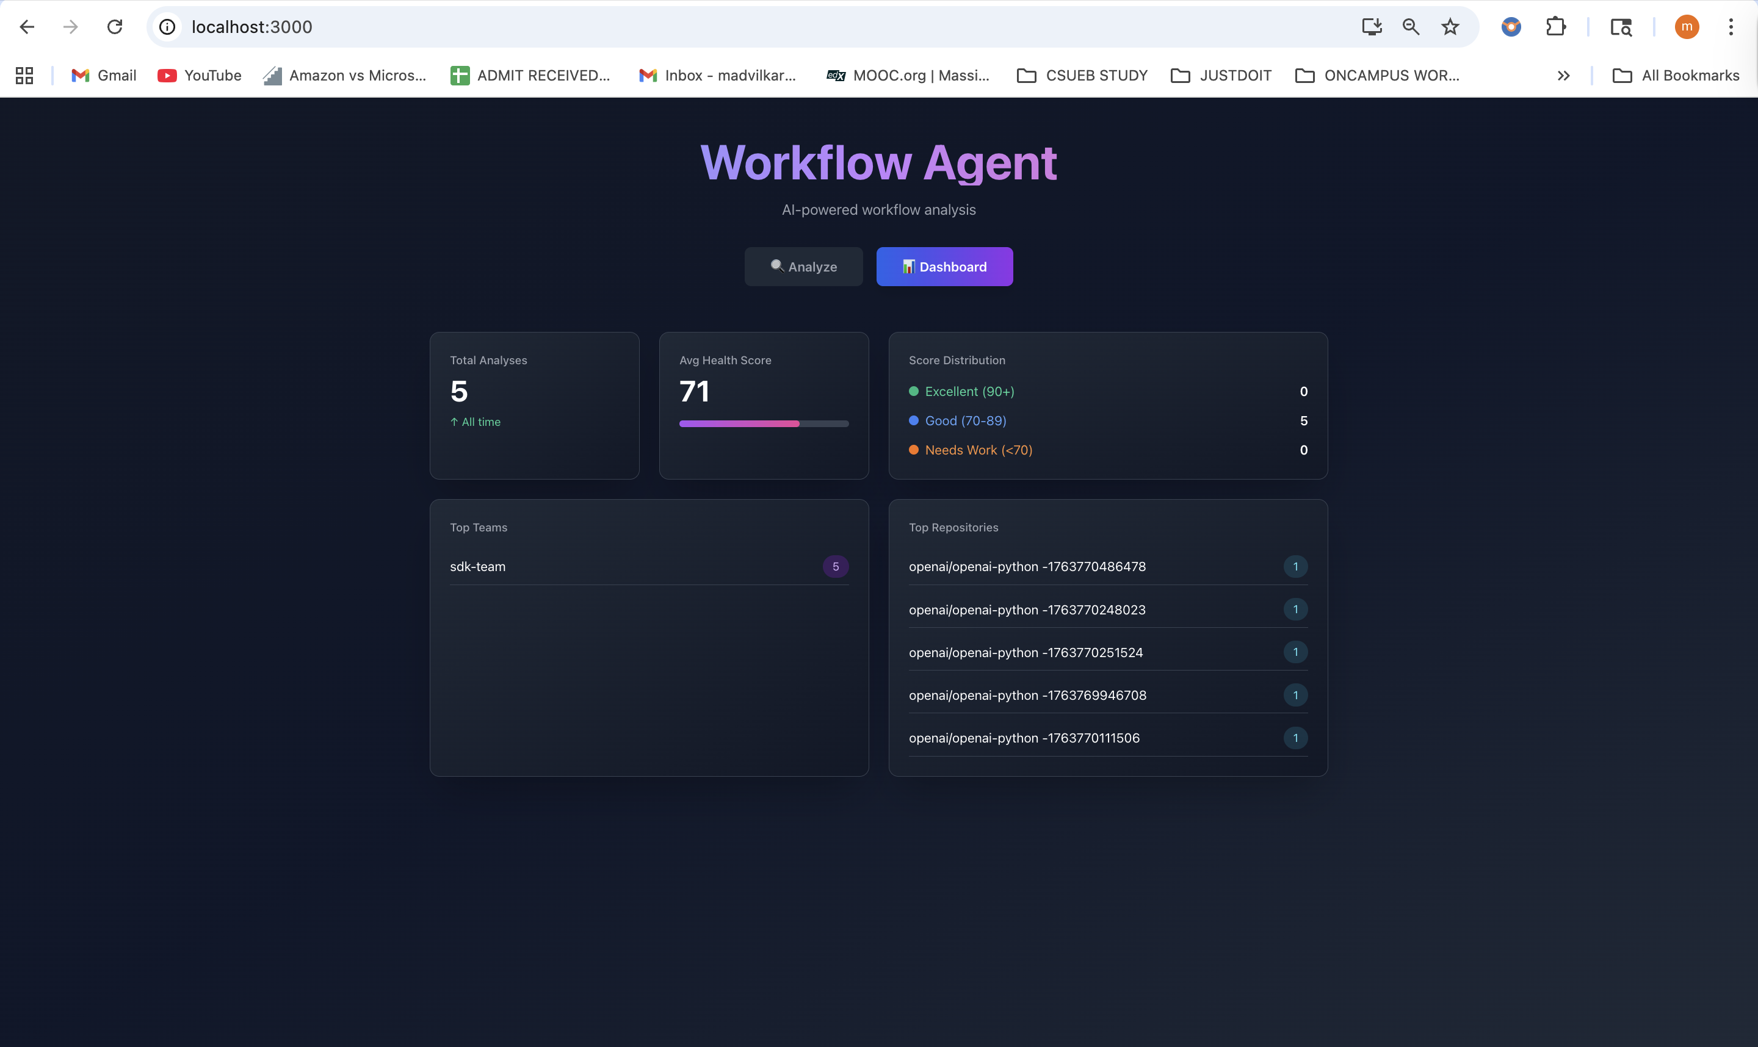
Task: Expand hidden bookmarks with double chevron
Action: pos(1563,76)
